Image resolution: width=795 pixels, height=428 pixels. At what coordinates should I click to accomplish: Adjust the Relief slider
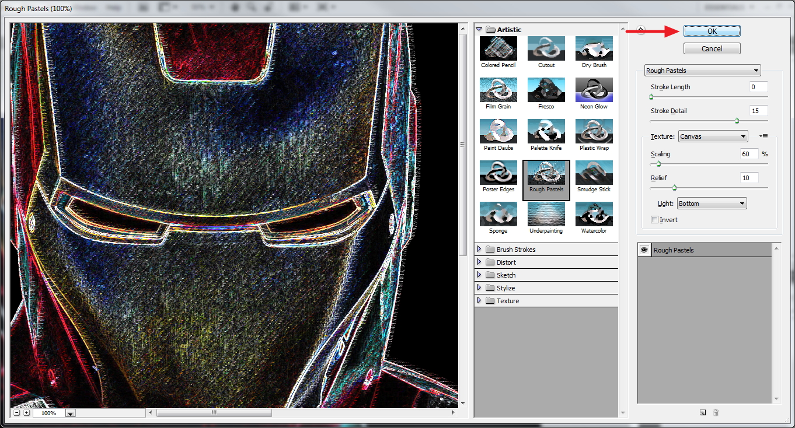[x=674, y=188]
